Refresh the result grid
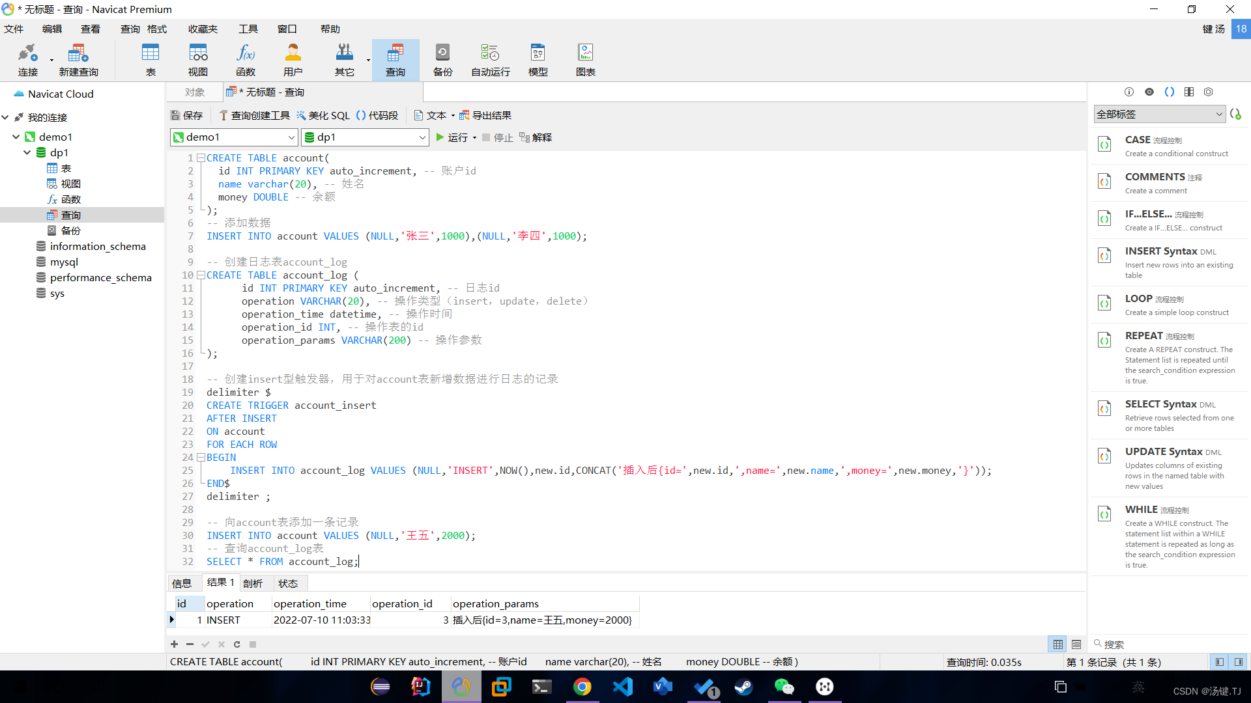The width and height of the screenshot is (1251, 703). coord(237,644)
